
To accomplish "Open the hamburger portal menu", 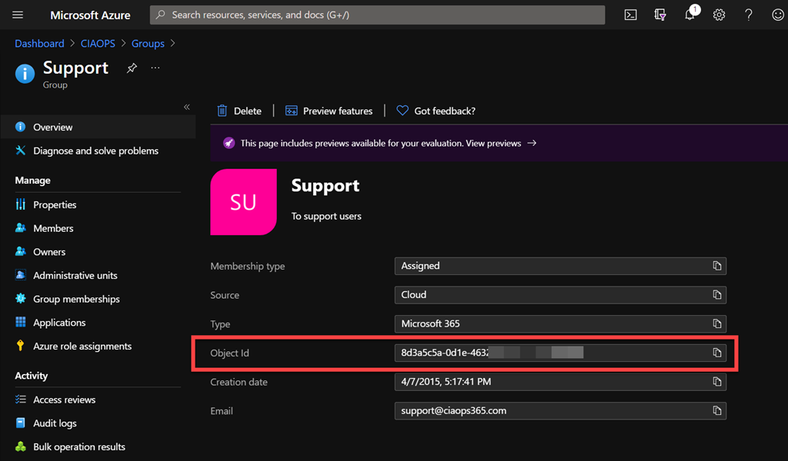I will click(x=18, y=15).
